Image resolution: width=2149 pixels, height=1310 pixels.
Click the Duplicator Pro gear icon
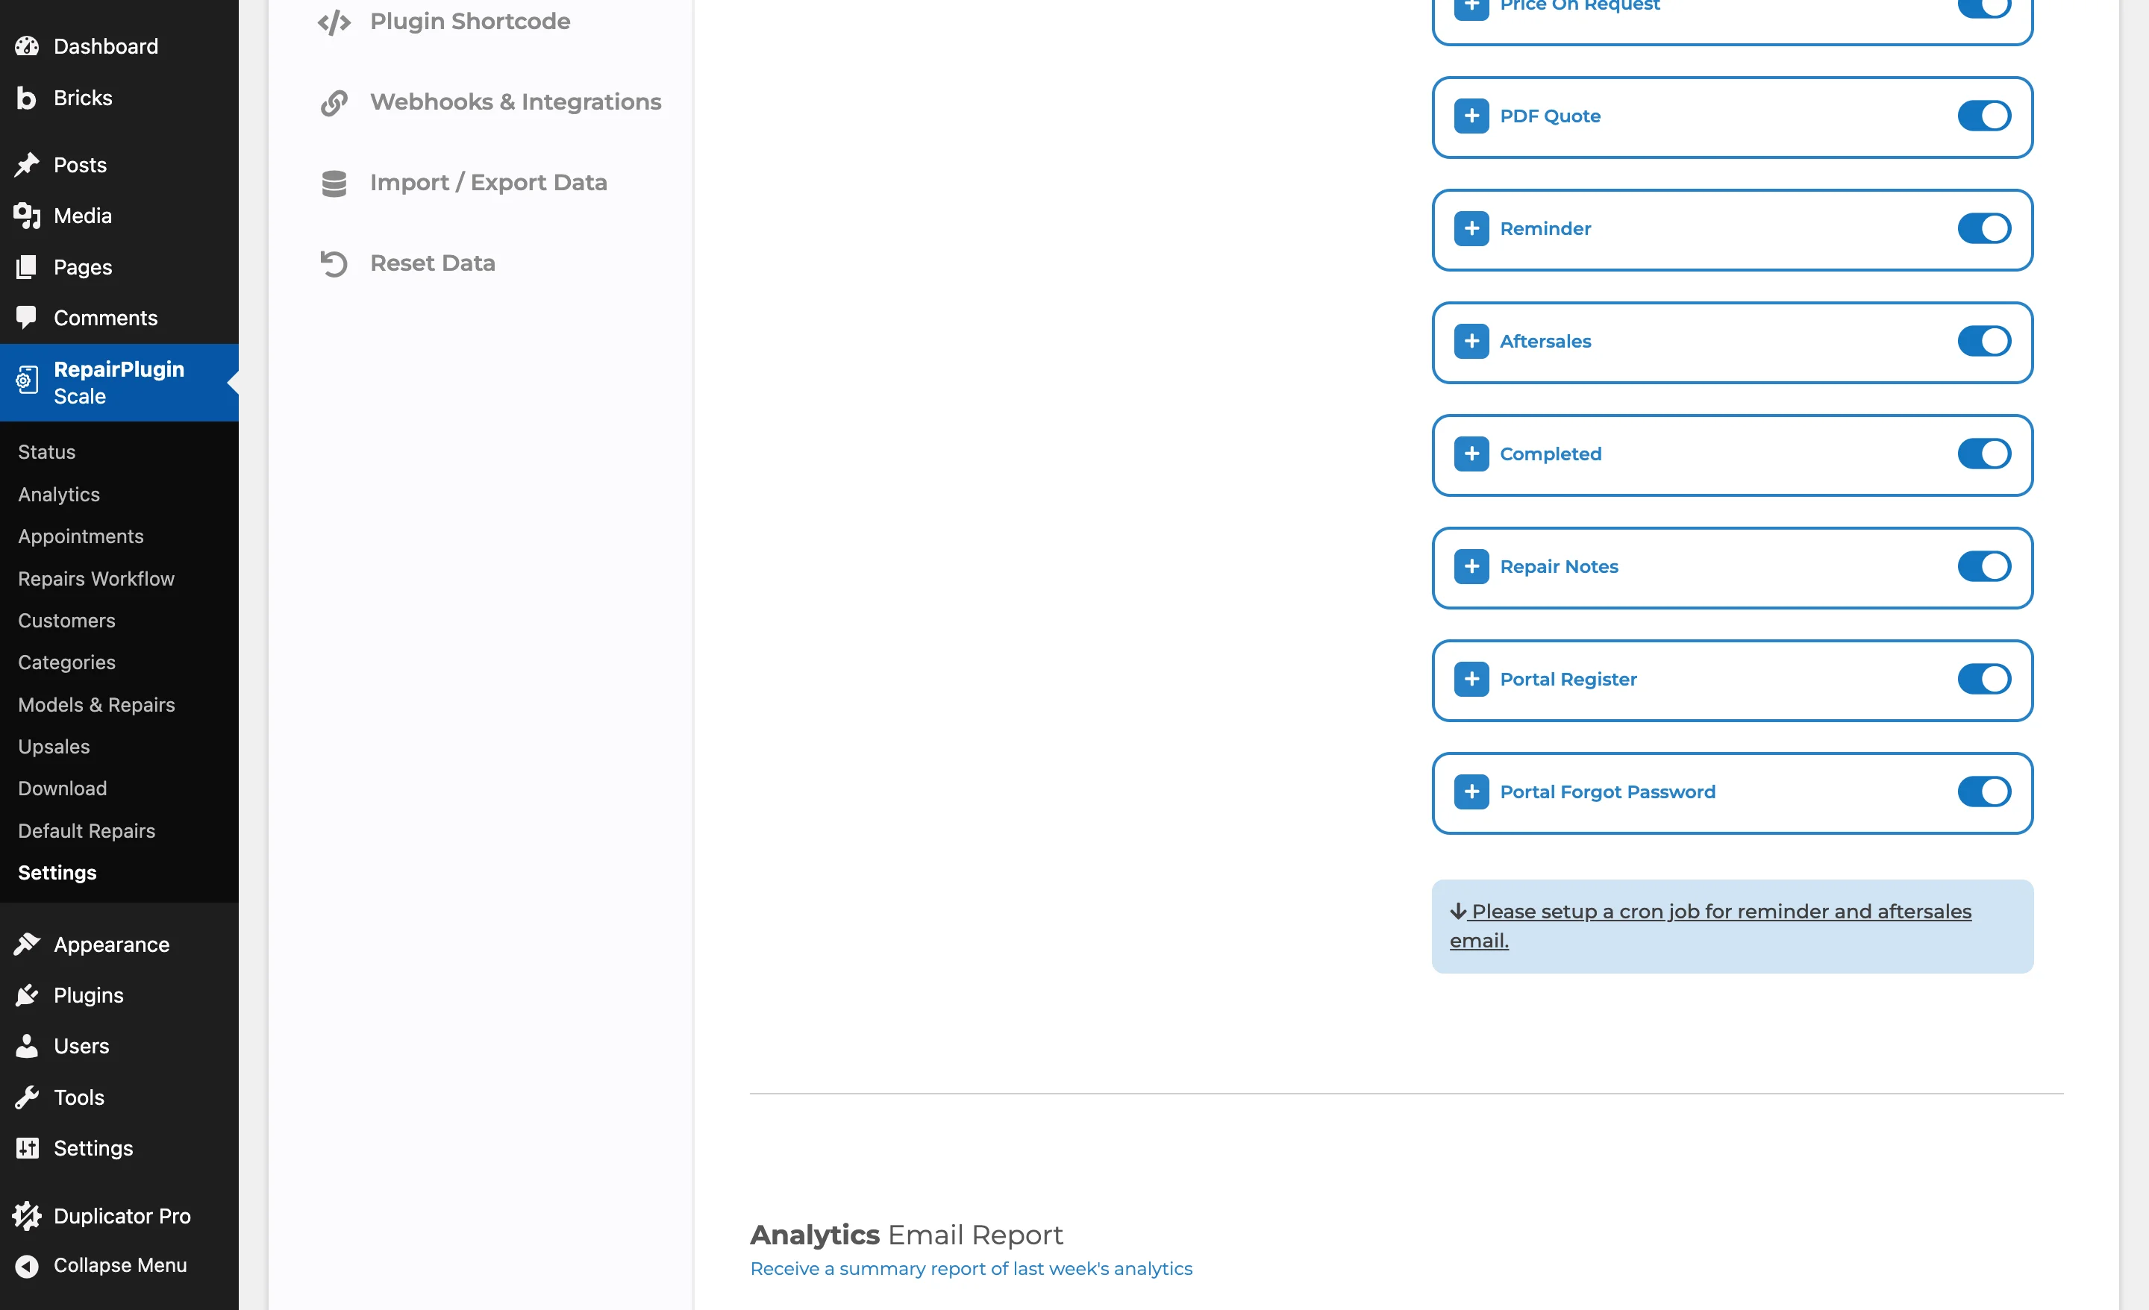(27, 1216)
